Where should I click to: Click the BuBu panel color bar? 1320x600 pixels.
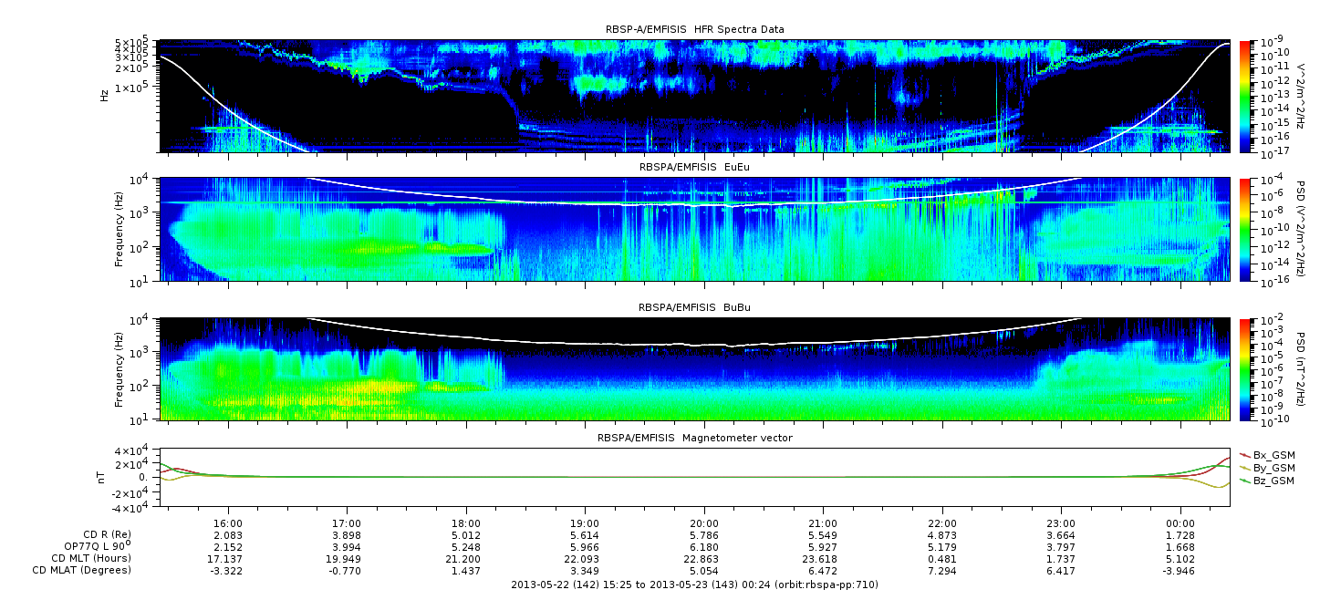point(1245,369)
